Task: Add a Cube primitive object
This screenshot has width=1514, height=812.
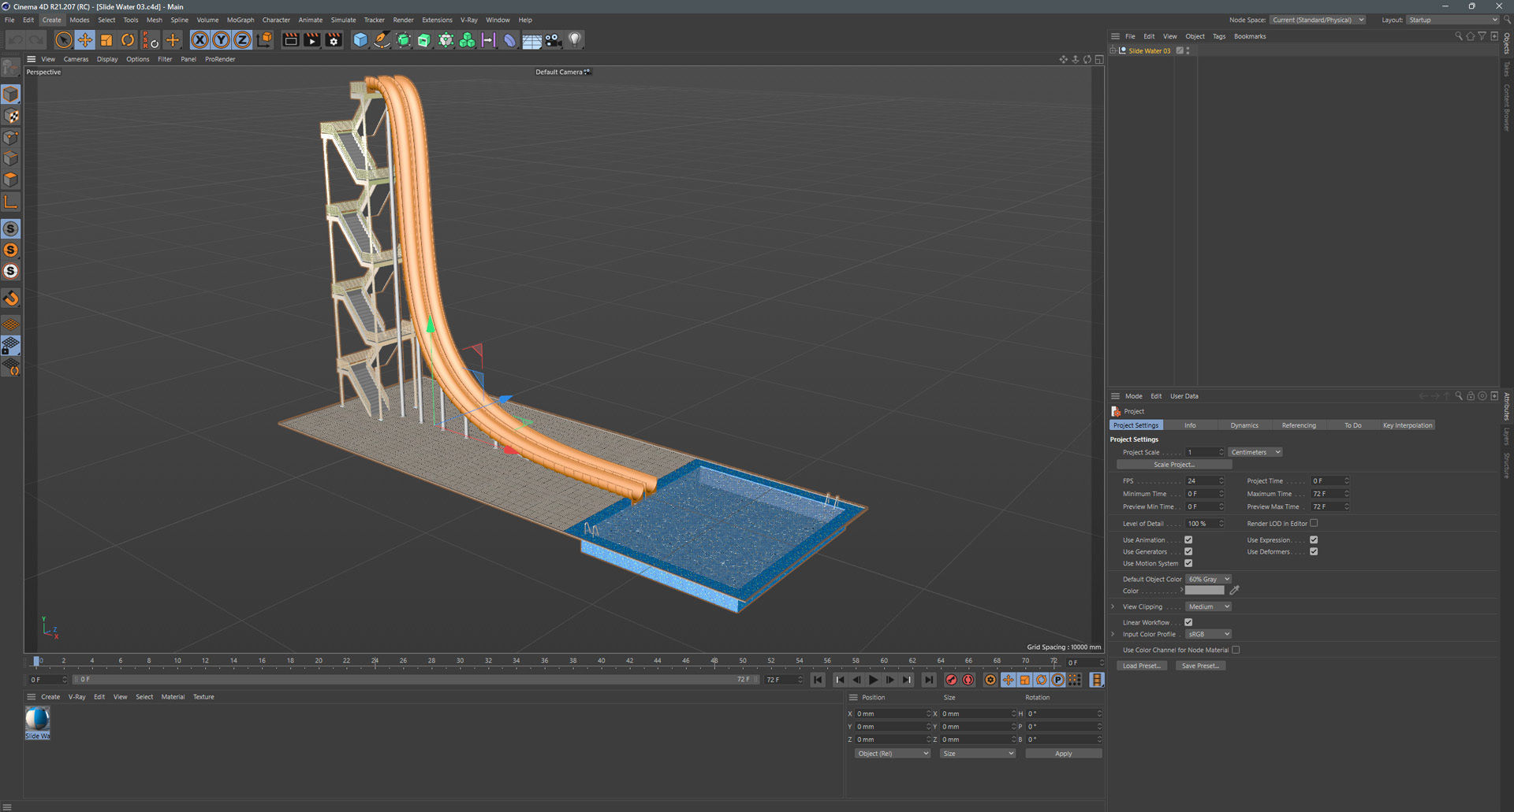Action: (360, 40)
